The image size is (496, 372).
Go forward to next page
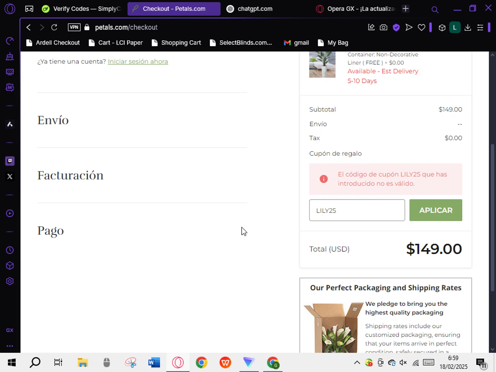tap(42, 27)
